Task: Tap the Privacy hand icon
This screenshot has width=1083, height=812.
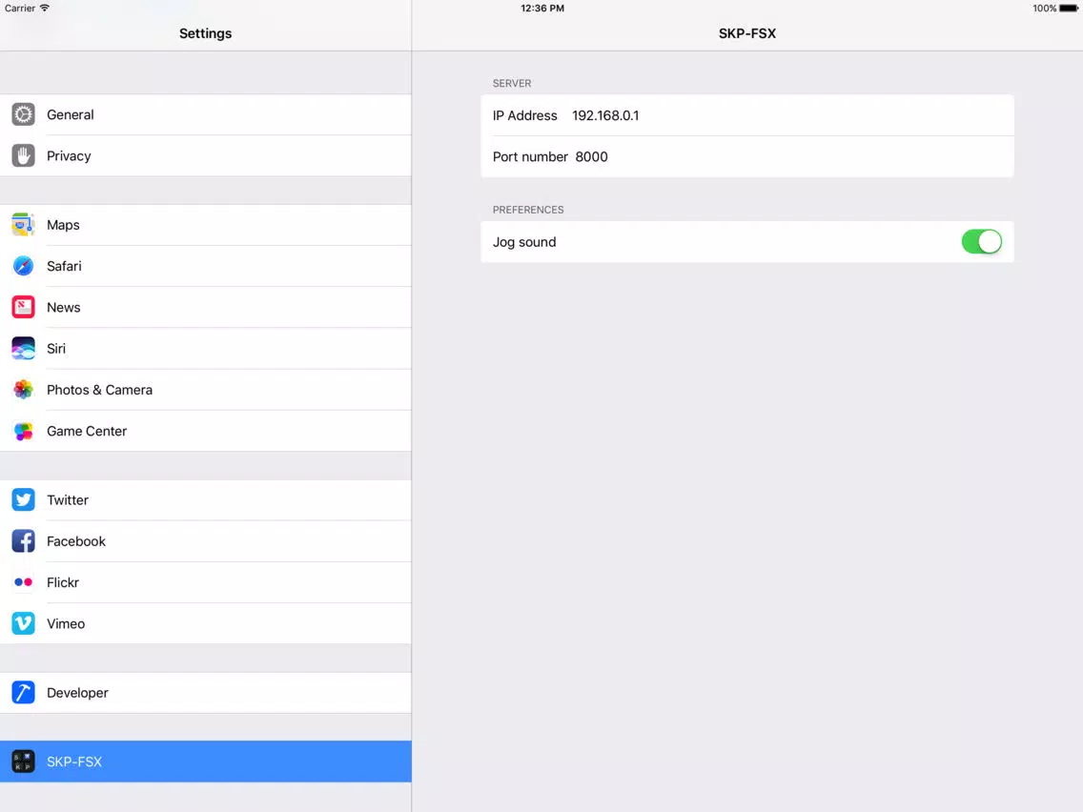Action: click(x=24, y=156)
